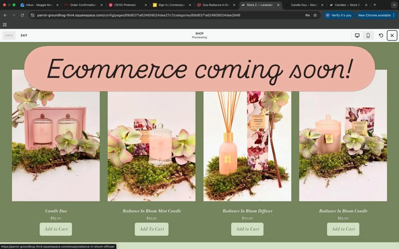Viewport: 399px width, 249px height.
Task: Click the browser back arrow
Action: pyautogui.click(x=5, y=15)
